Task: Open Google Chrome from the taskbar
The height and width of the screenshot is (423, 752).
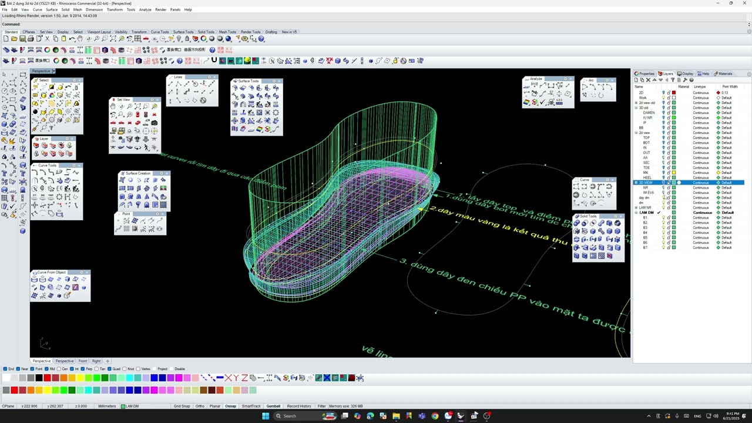Action: [435, 416]
